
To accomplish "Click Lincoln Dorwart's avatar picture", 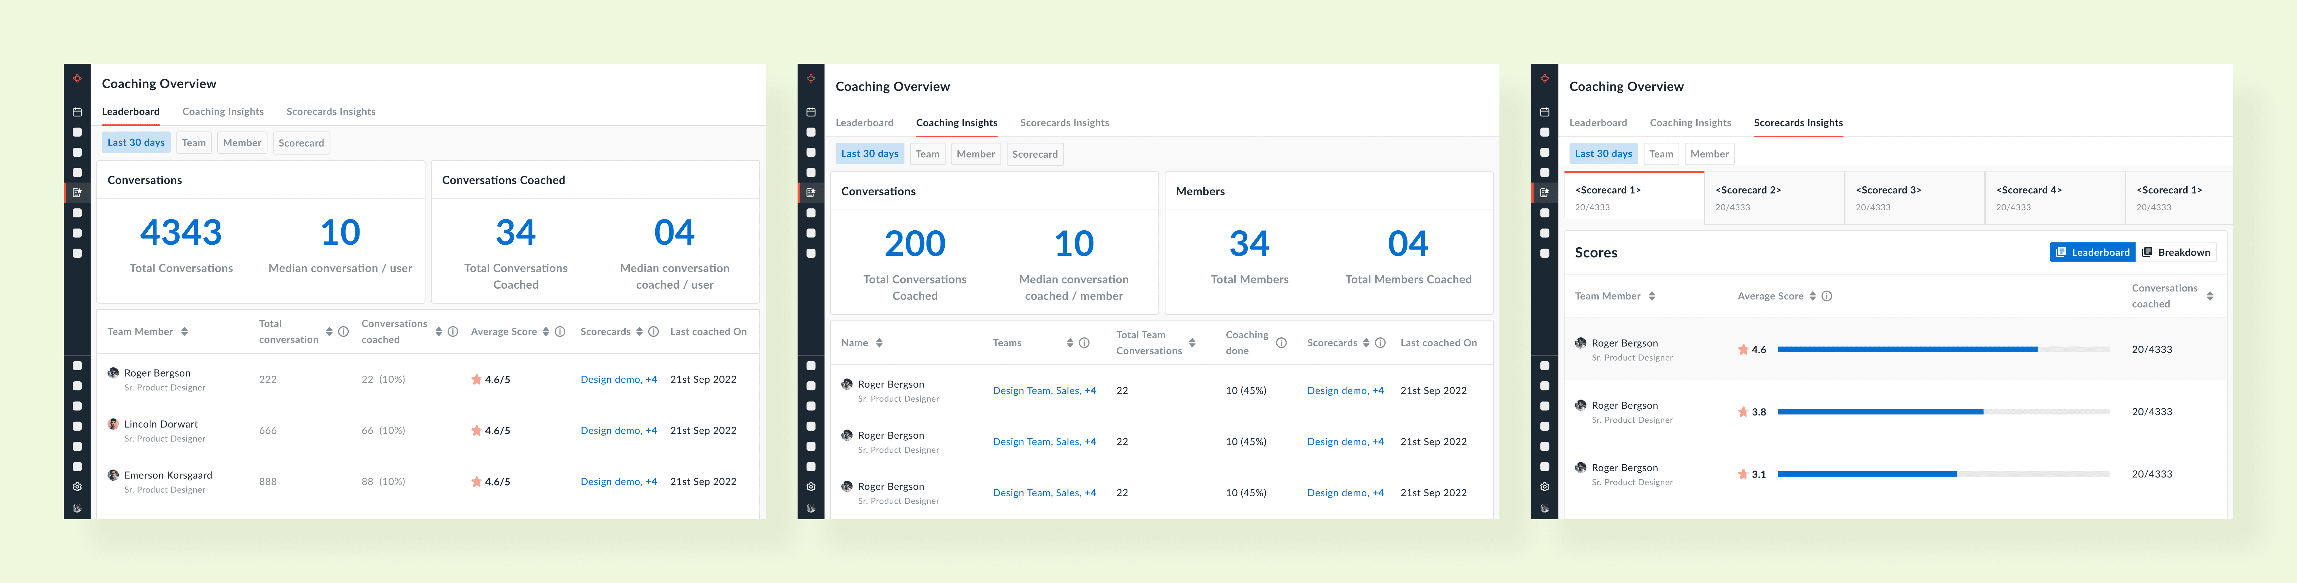I will pyautogui.click(x=113, y=425).
